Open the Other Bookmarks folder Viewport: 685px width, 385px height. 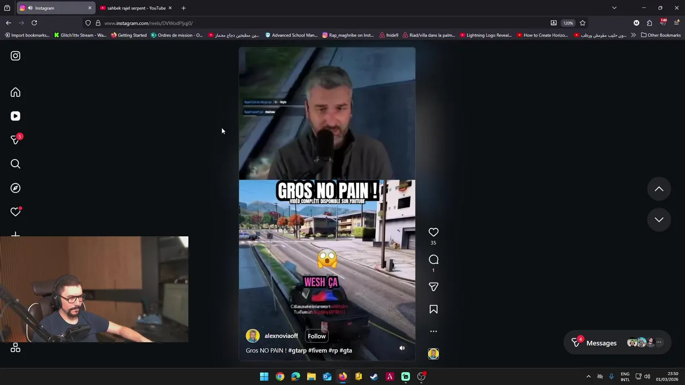point(661,35)
